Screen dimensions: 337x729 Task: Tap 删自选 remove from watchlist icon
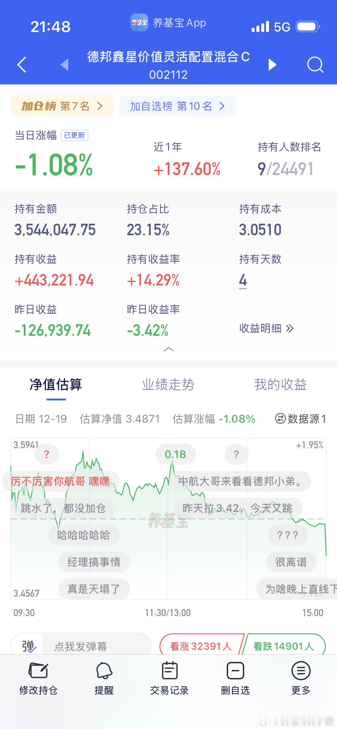235,671
